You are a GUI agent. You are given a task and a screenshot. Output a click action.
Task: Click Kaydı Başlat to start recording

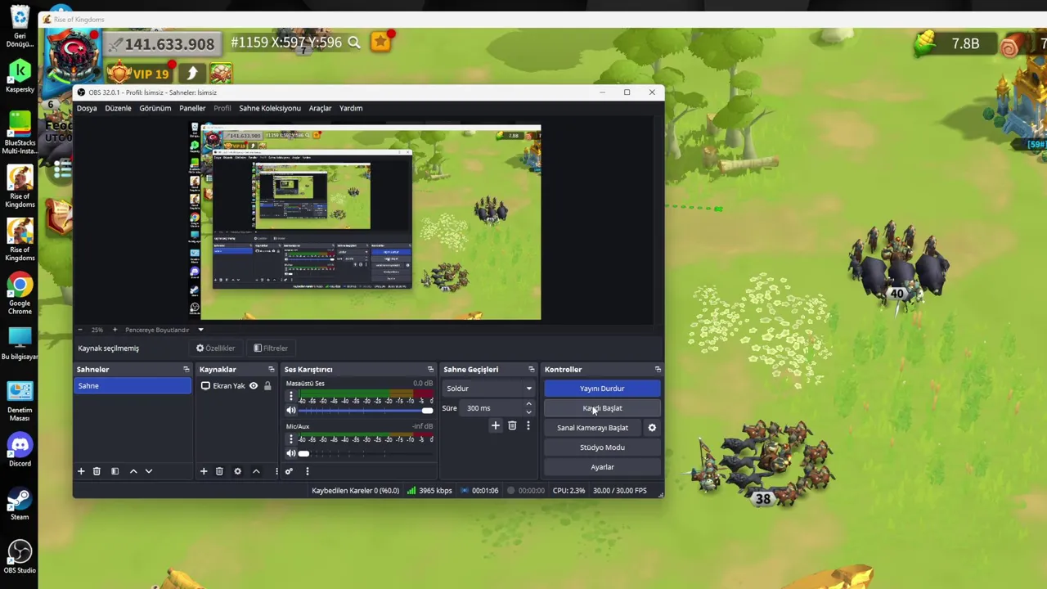click(602, 408)
